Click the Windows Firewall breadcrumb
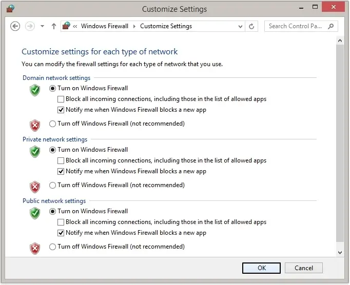350x285 pixels. (105, 26)
